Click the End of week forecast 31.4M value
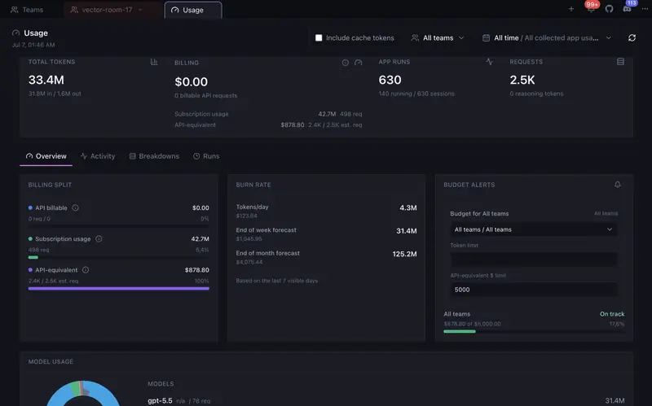This screenshot has width=652, height=406. (x=406, y=231)
